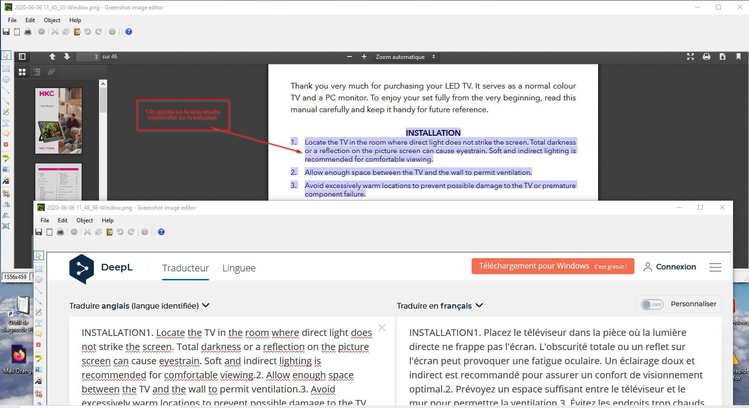Click the save icon in front editor

click(x=39, y=232)
